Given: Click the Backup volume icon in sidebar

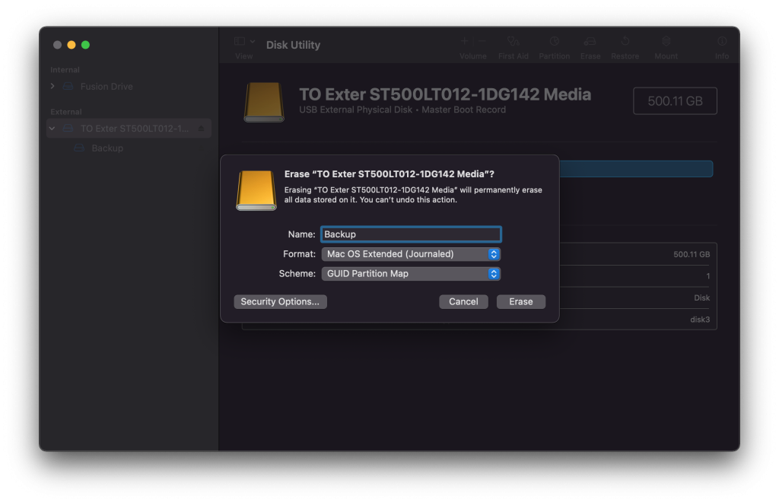Looking at the screenshot, I should pos(79,148).
